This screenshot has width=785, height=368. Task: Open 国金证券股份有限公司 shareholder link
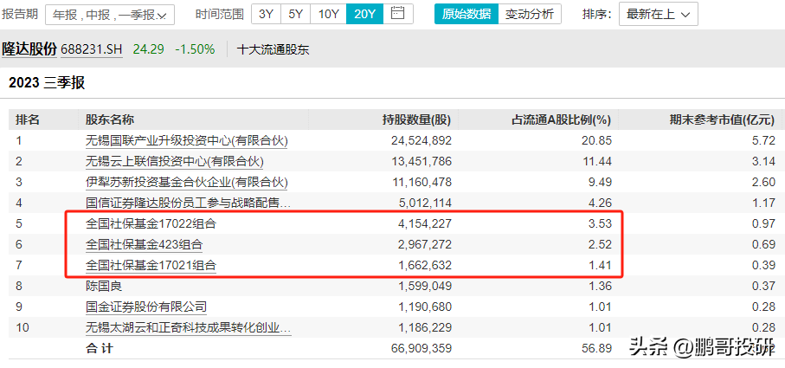(x=146, y=307)
